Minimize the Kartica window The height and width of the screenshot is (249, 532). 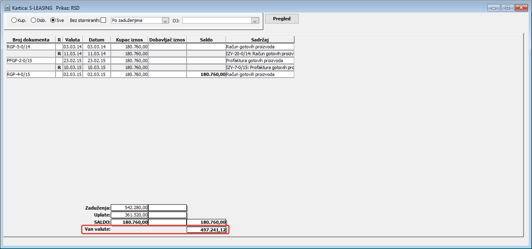click(x=495, y=7)
